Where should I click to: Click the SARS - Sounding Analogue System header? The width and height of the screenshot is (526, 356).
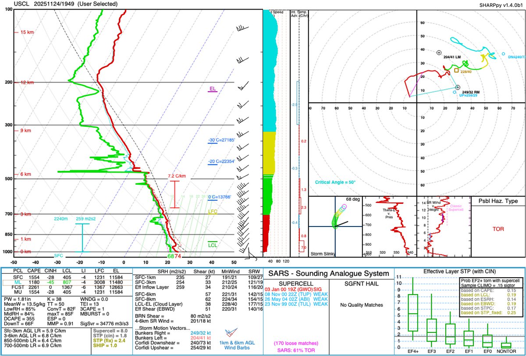pos(328,274)
